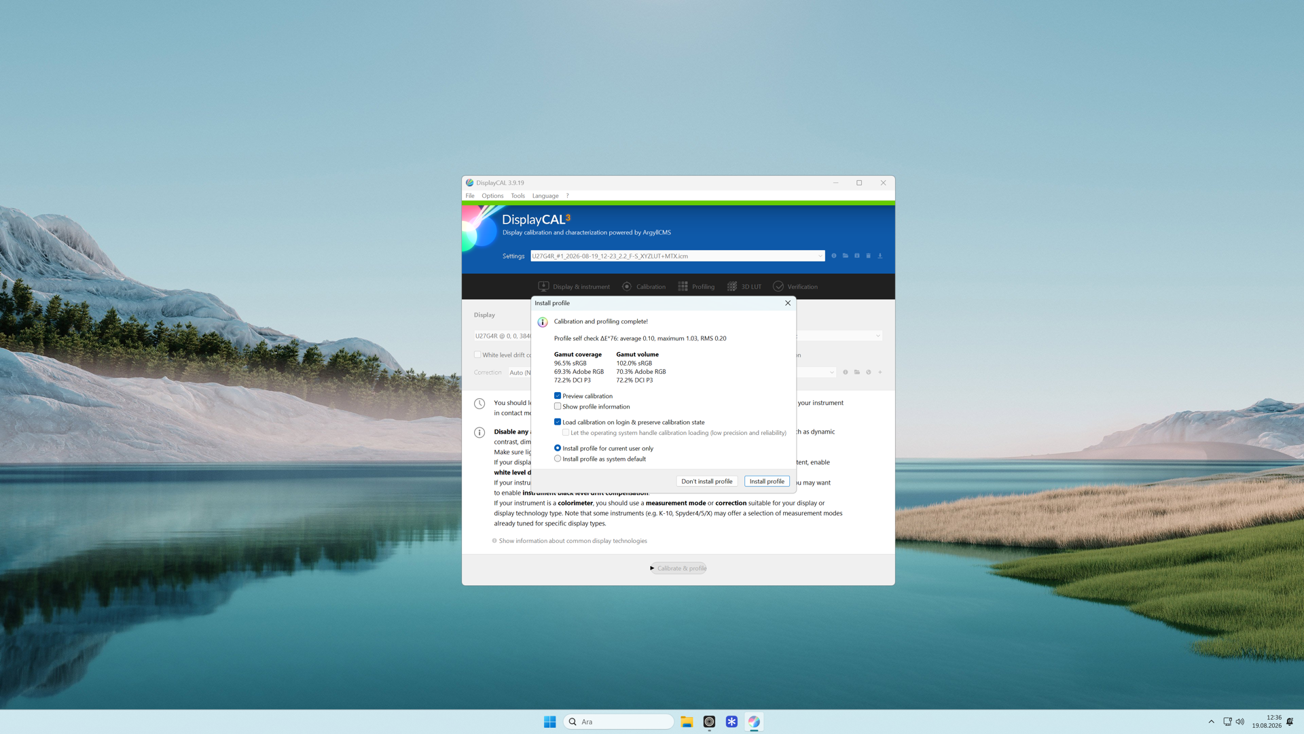Click the install profile download icon
The image size is (1304, 734).
(880, 256)
